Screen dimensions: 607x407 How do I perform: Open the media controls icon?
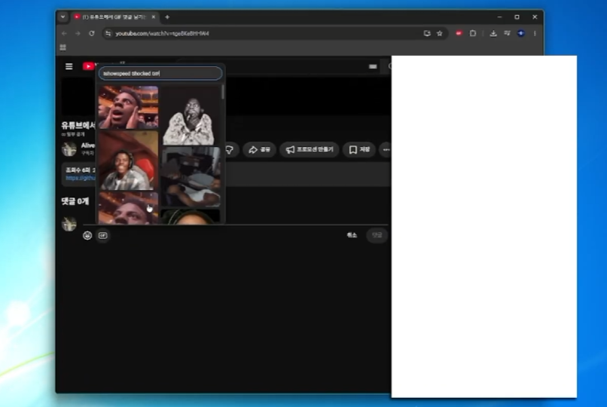507,34
